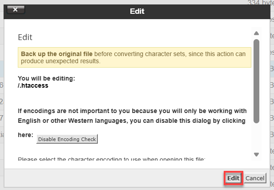Screen dimensions: 274x190
Task: Click the yellow backup warning box
Action: pyautogui.click(x=134, y=57)
